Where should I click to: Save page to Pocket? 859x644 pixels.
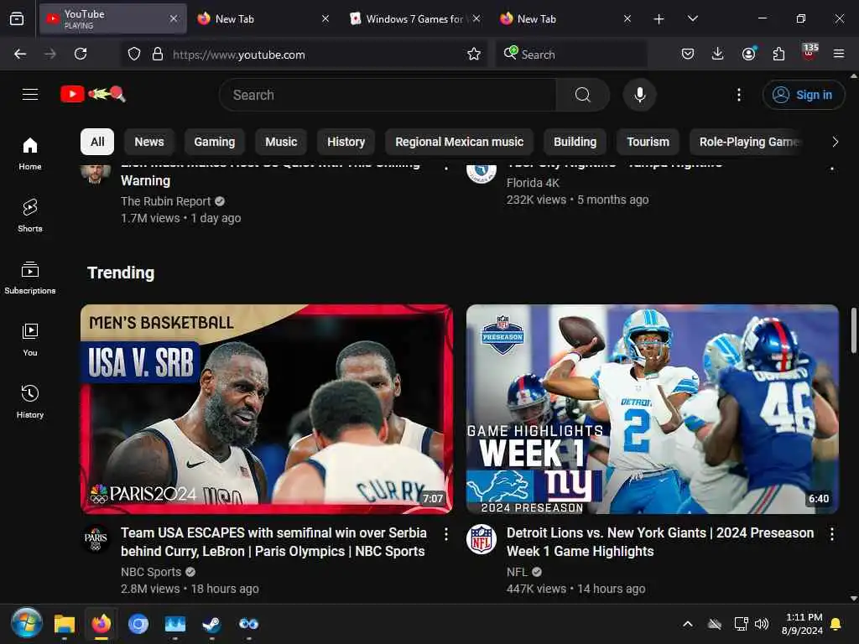pyautogui.click(x=688, y=54)
